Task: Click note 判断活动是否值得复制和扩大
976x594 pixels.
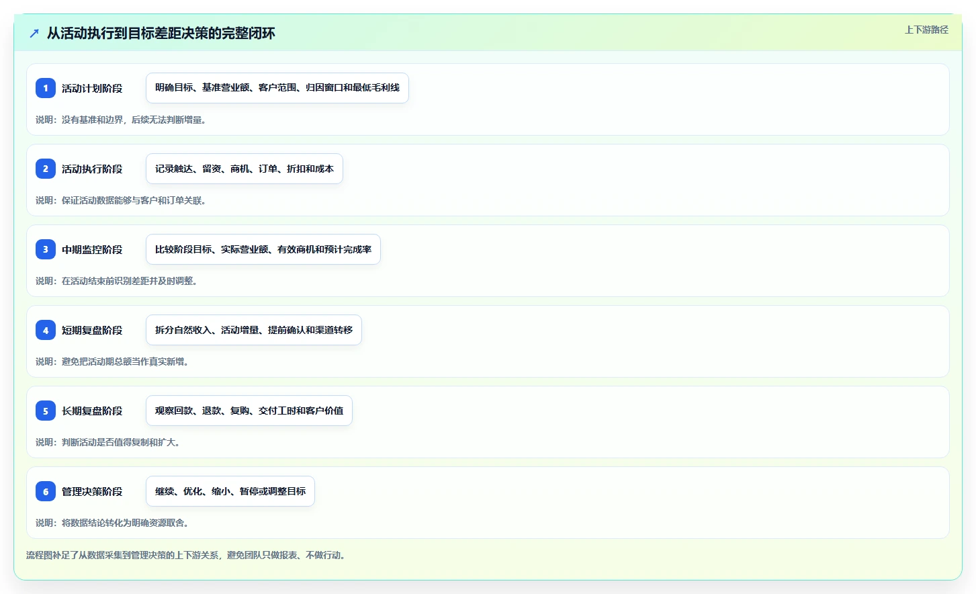Action: tap(108, 442)
